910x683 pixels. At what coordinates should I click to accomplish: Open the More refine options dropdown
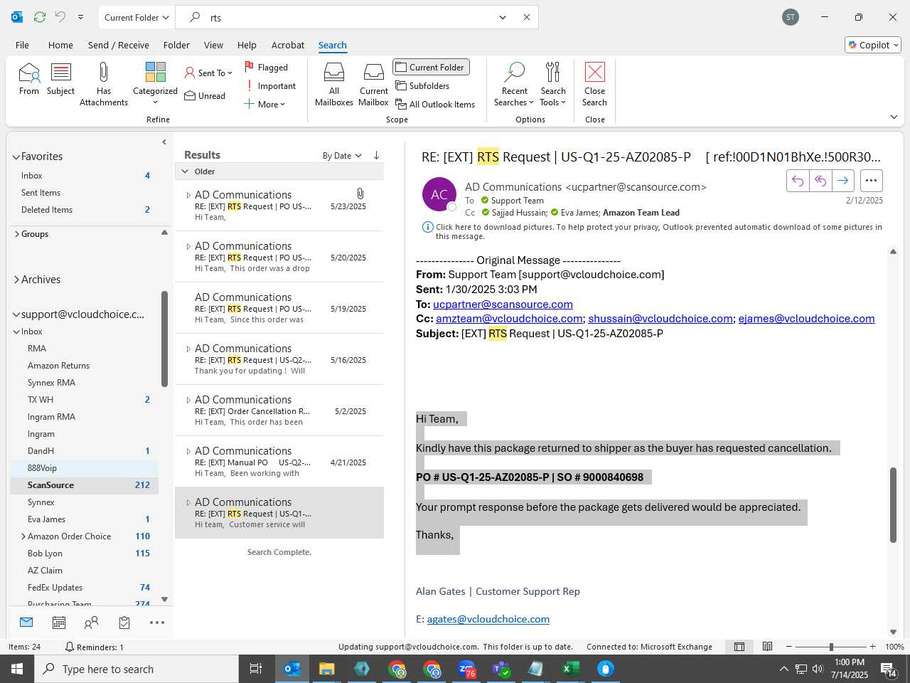pyautogui.click(x=264, y=105)
